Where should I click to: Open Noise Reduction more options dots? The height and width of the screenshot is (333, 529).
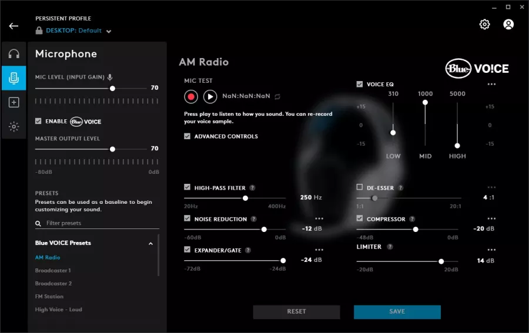(319, 218)
